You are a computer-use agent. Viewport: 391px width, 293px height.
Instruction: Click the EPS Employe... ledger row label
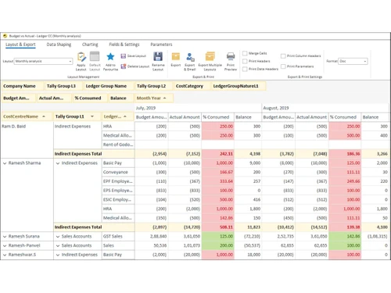(x=117, y=191)
